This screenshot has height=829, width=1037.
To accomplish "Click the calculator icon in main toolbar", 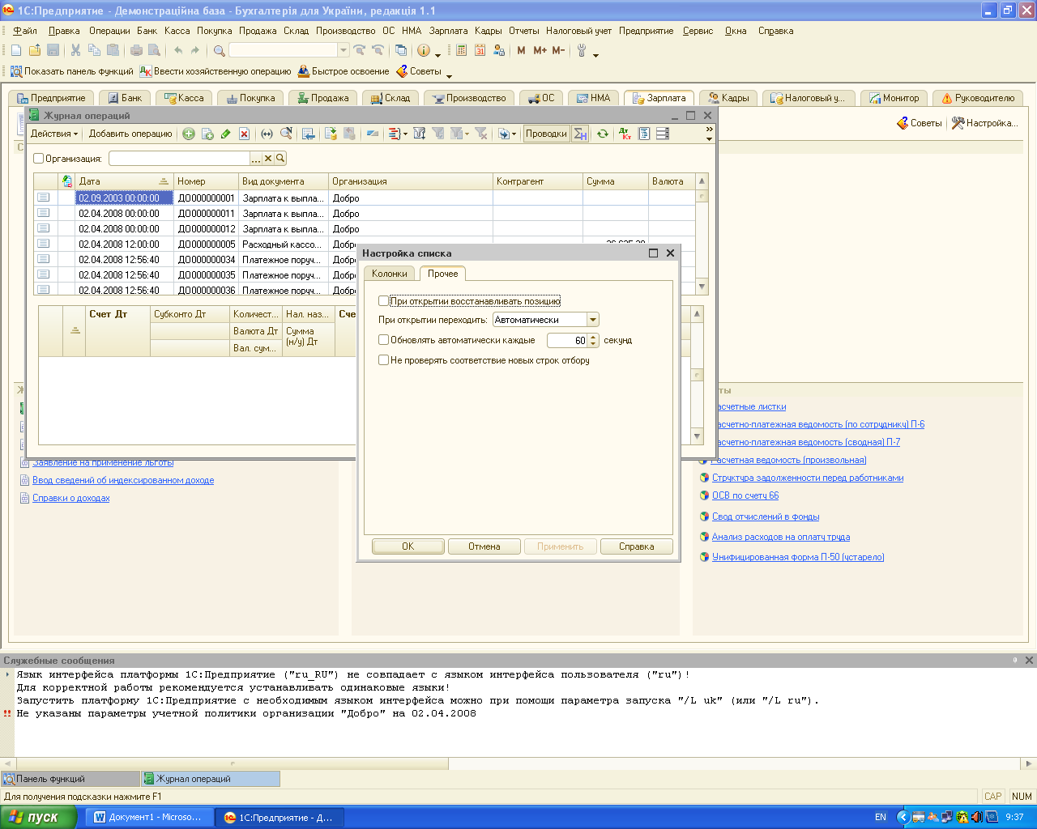I will [x=461, y=50].
